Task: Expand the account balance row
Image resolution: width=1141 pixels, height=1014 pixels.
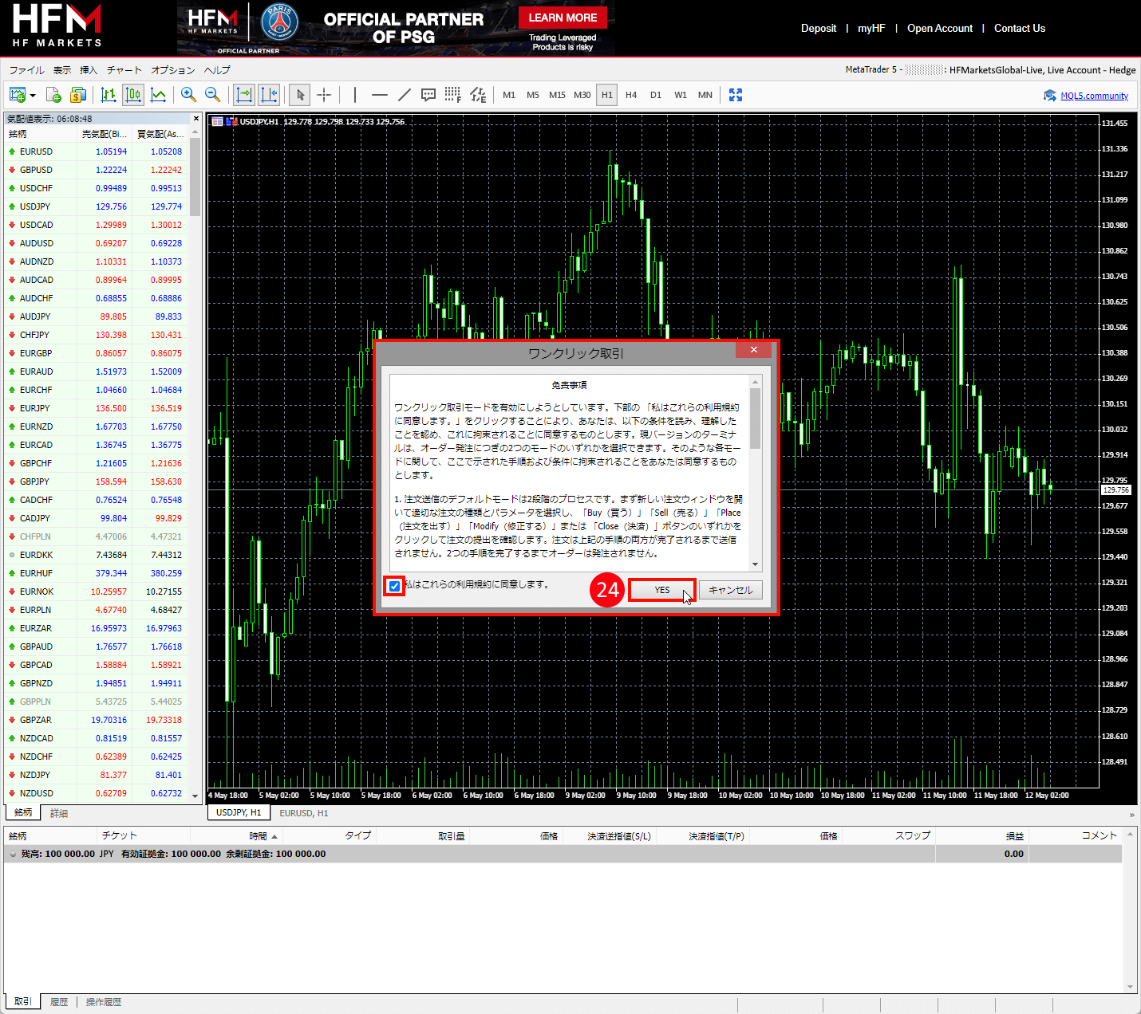Action: pos(13,854)
